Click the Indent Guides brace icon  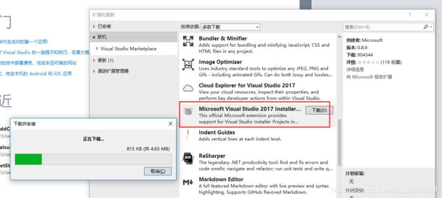[188, 135]
